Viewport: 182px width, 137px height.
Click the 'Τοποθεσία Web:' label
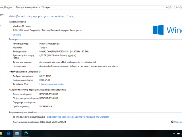[x=20, y=84]
